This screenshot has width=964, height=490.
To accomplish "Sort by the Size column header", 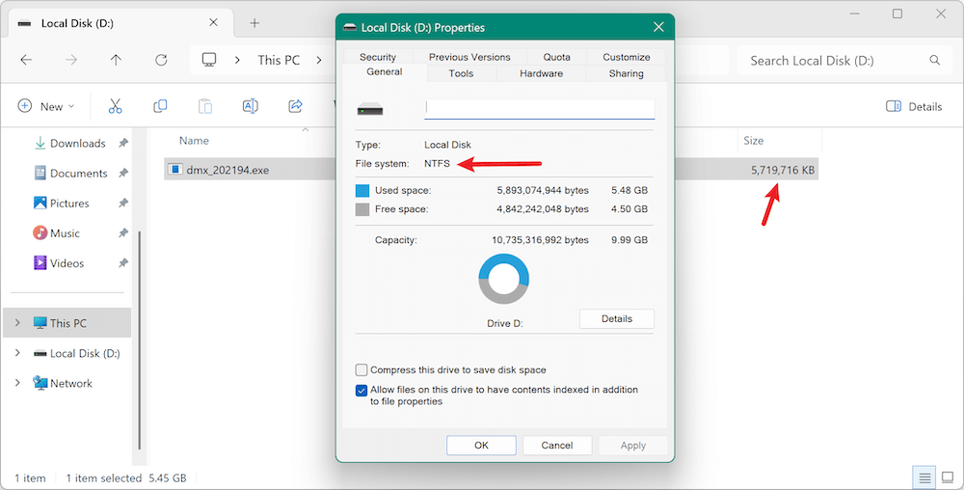I will point(753,141).
